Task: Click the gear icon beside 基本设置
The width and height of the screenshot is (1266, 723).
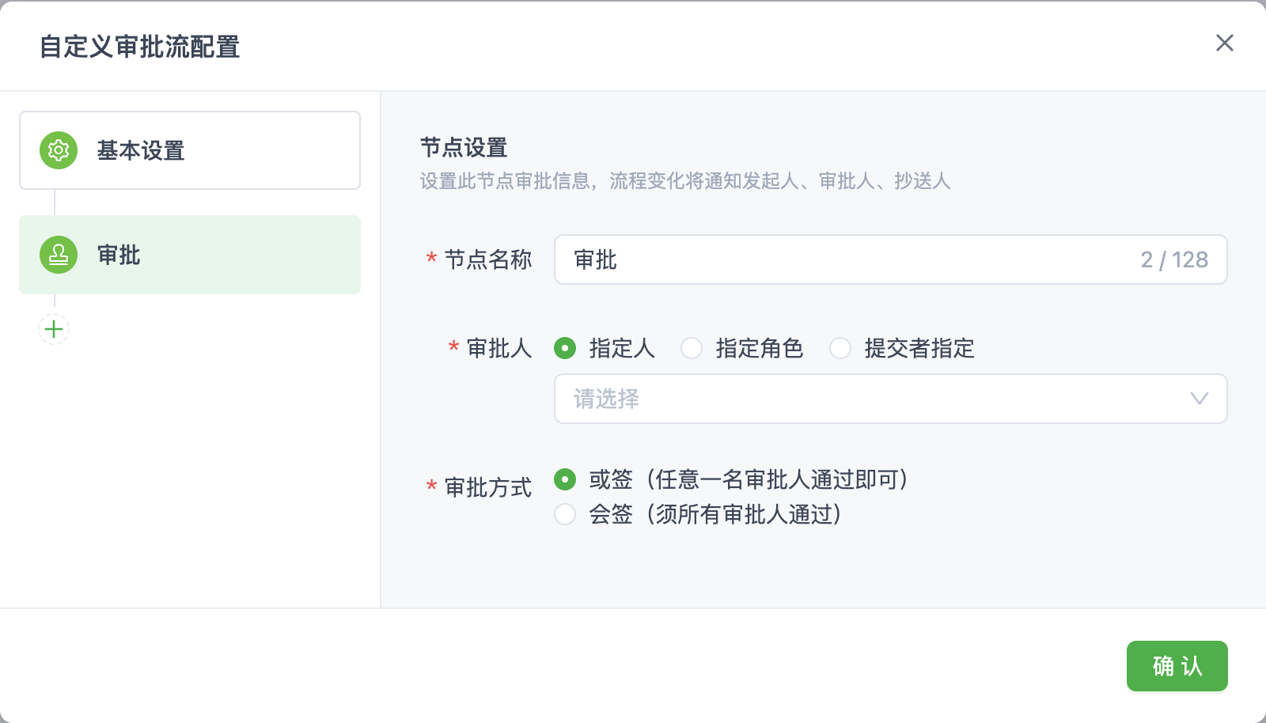Action: pyautogui.click(x=57, y=150)
